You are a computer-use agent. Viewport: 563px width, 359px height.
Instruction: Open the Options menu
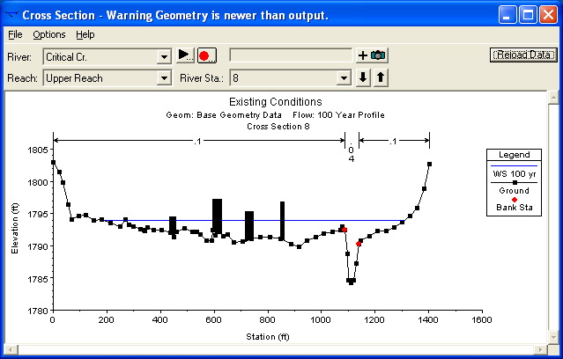(49, 34)
